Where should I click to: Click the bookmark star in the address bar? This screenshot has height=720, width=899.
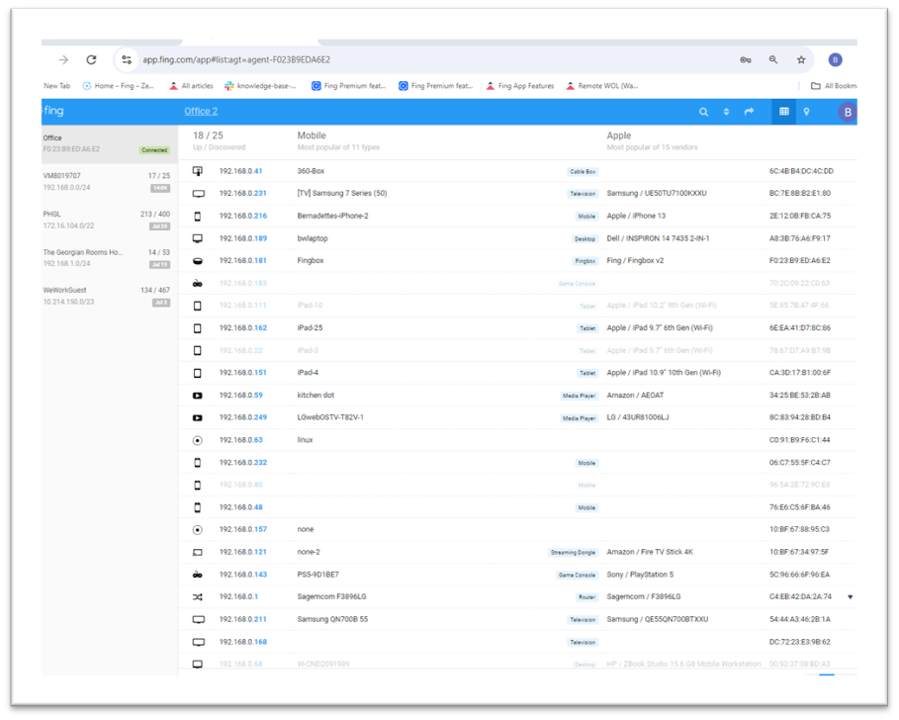coord(801,59)
